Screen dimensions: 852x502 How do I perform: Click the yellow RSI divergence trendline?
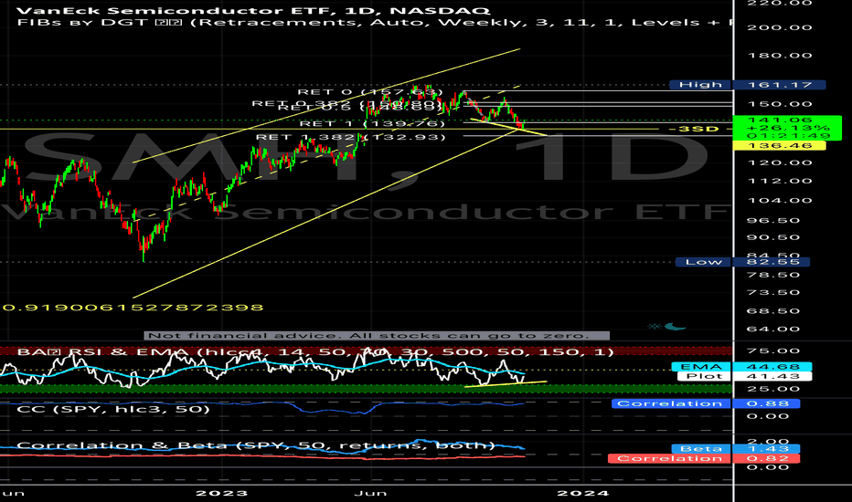pos(506,384)
